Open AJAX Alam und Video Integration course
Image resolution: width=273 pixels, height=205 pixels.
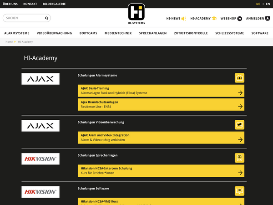tap(161, 138)
